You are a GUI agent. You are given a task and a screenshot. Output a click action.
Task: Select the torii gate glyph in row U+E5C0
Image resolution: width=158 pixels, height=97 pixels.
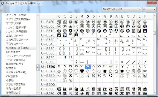[x=59, y=80]
